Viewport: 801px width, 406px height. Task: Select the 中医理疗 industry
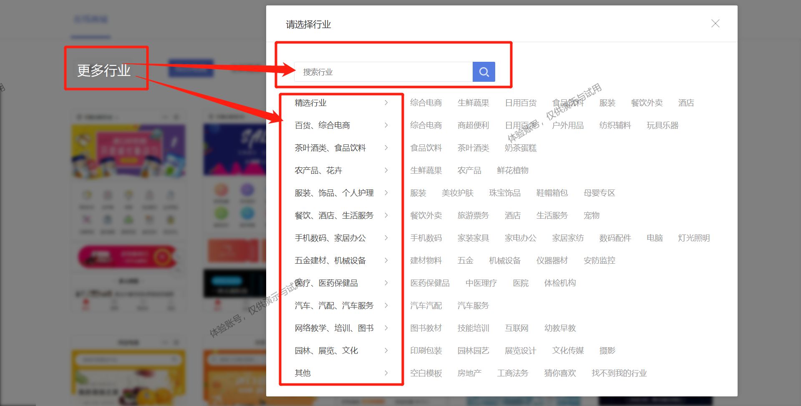pyautogui.click(x=481, y=283)
